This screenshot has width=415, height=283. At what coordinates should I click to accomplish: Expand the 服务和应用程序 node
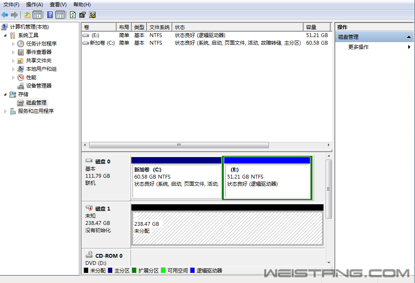[x=5, y=111]
